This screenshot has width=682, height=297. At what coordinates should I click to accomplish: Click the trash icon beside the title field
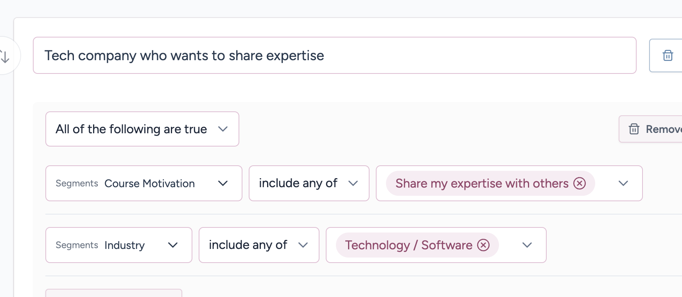pos(668,55)
